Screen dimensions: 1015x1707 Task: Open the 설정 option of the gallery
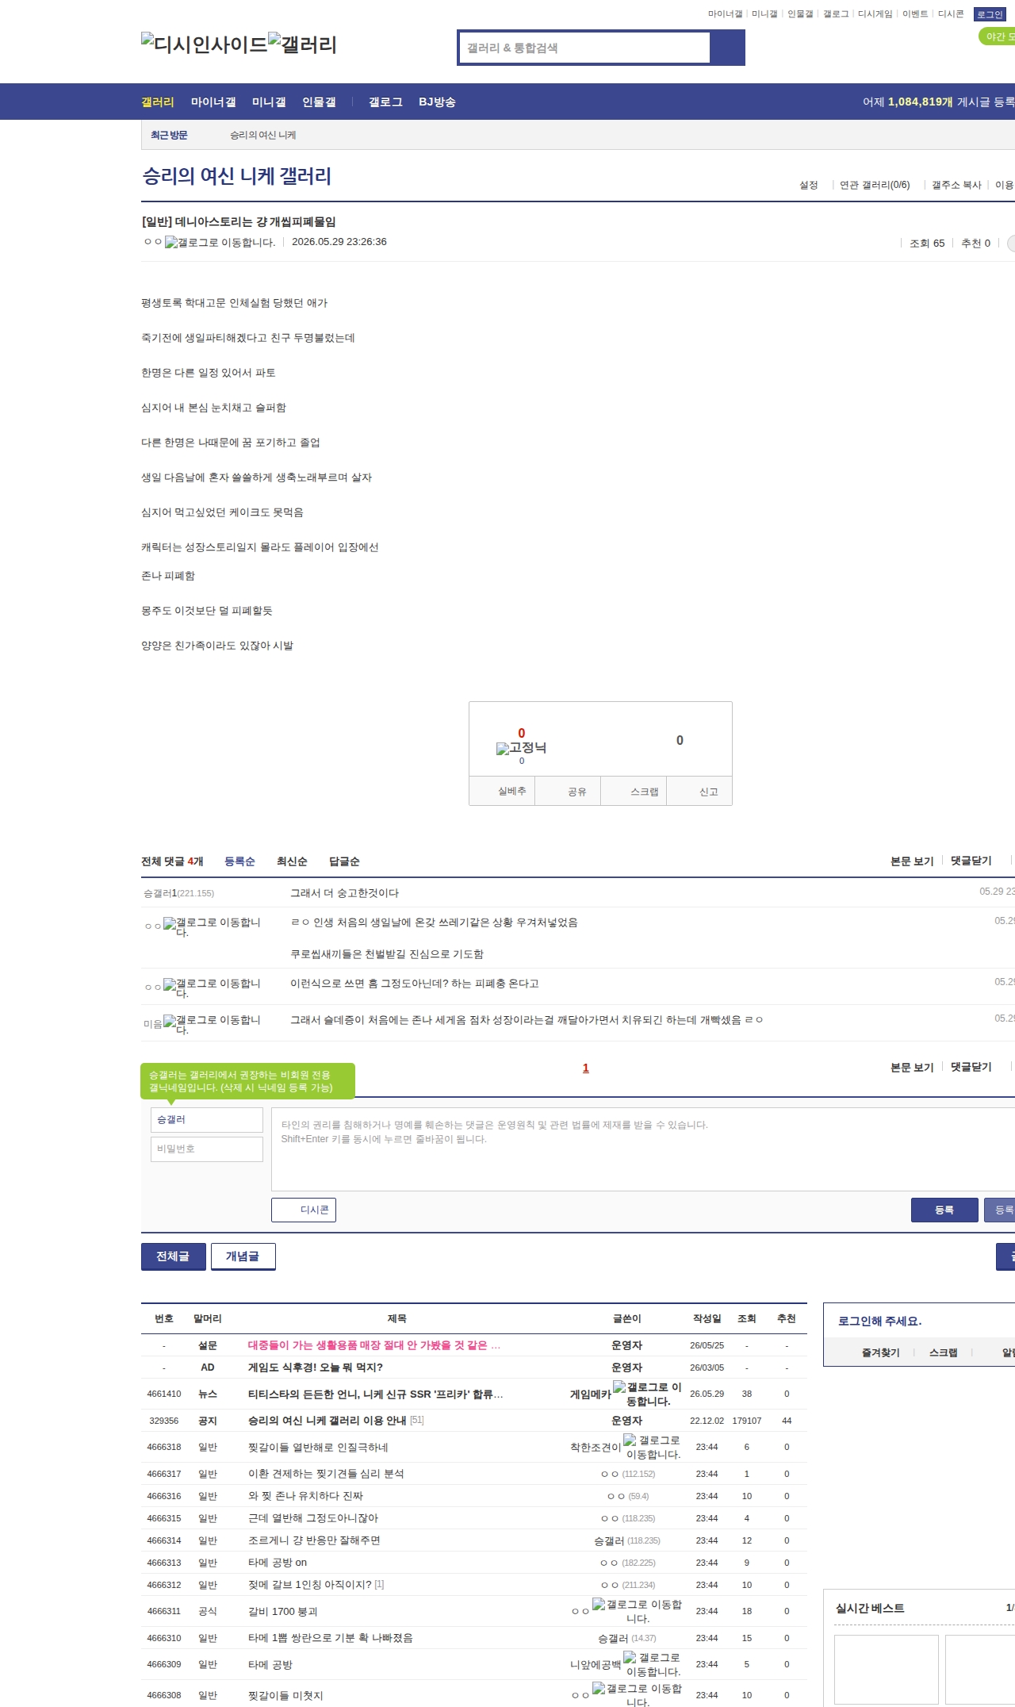point(809,185)
